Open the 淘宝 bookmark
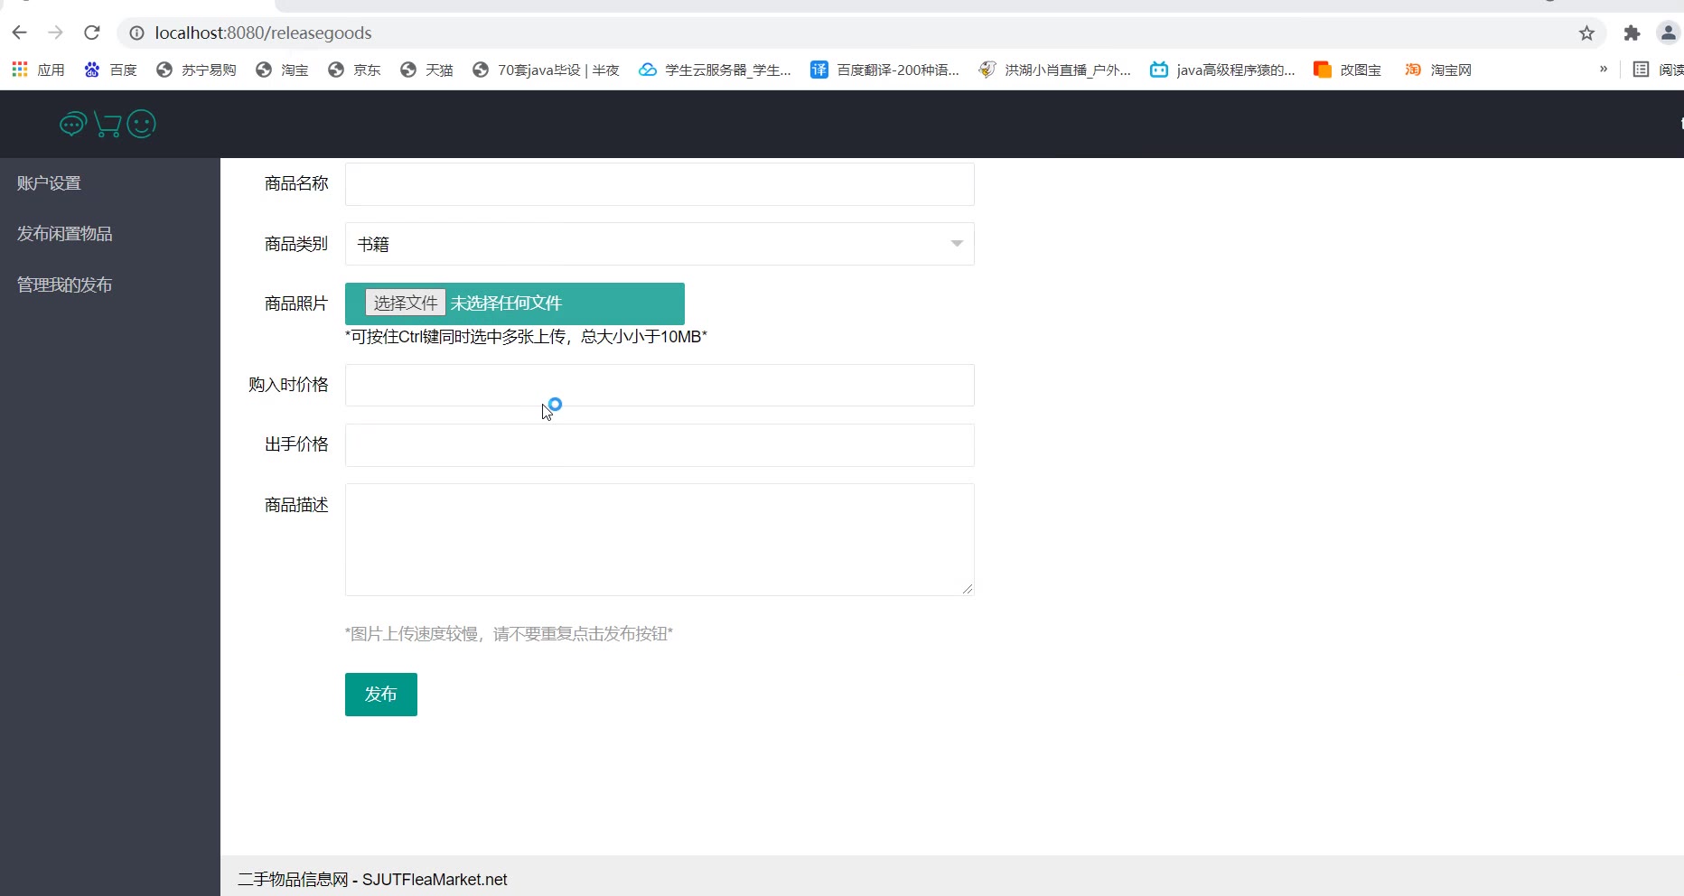This screenshot has height=896, width=1684. coord(282,70)
